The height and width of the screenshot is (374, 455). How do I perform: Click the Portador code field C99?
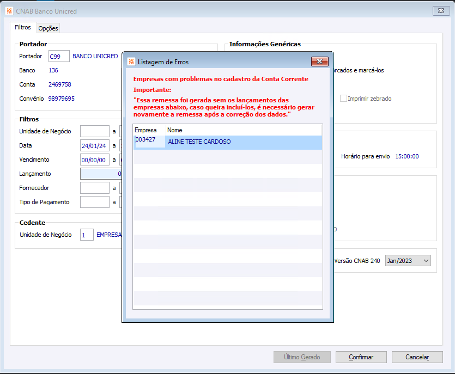[x=59, y=56]
